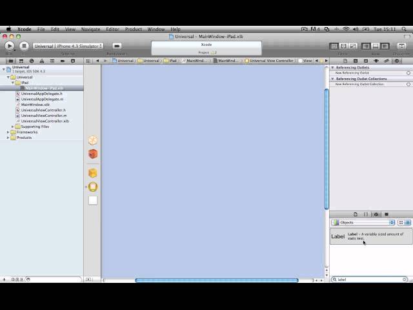The height and width of the screenshot is (310, 413).
Task: Expand the Frameworks group
Action: (x=8, y=132)
